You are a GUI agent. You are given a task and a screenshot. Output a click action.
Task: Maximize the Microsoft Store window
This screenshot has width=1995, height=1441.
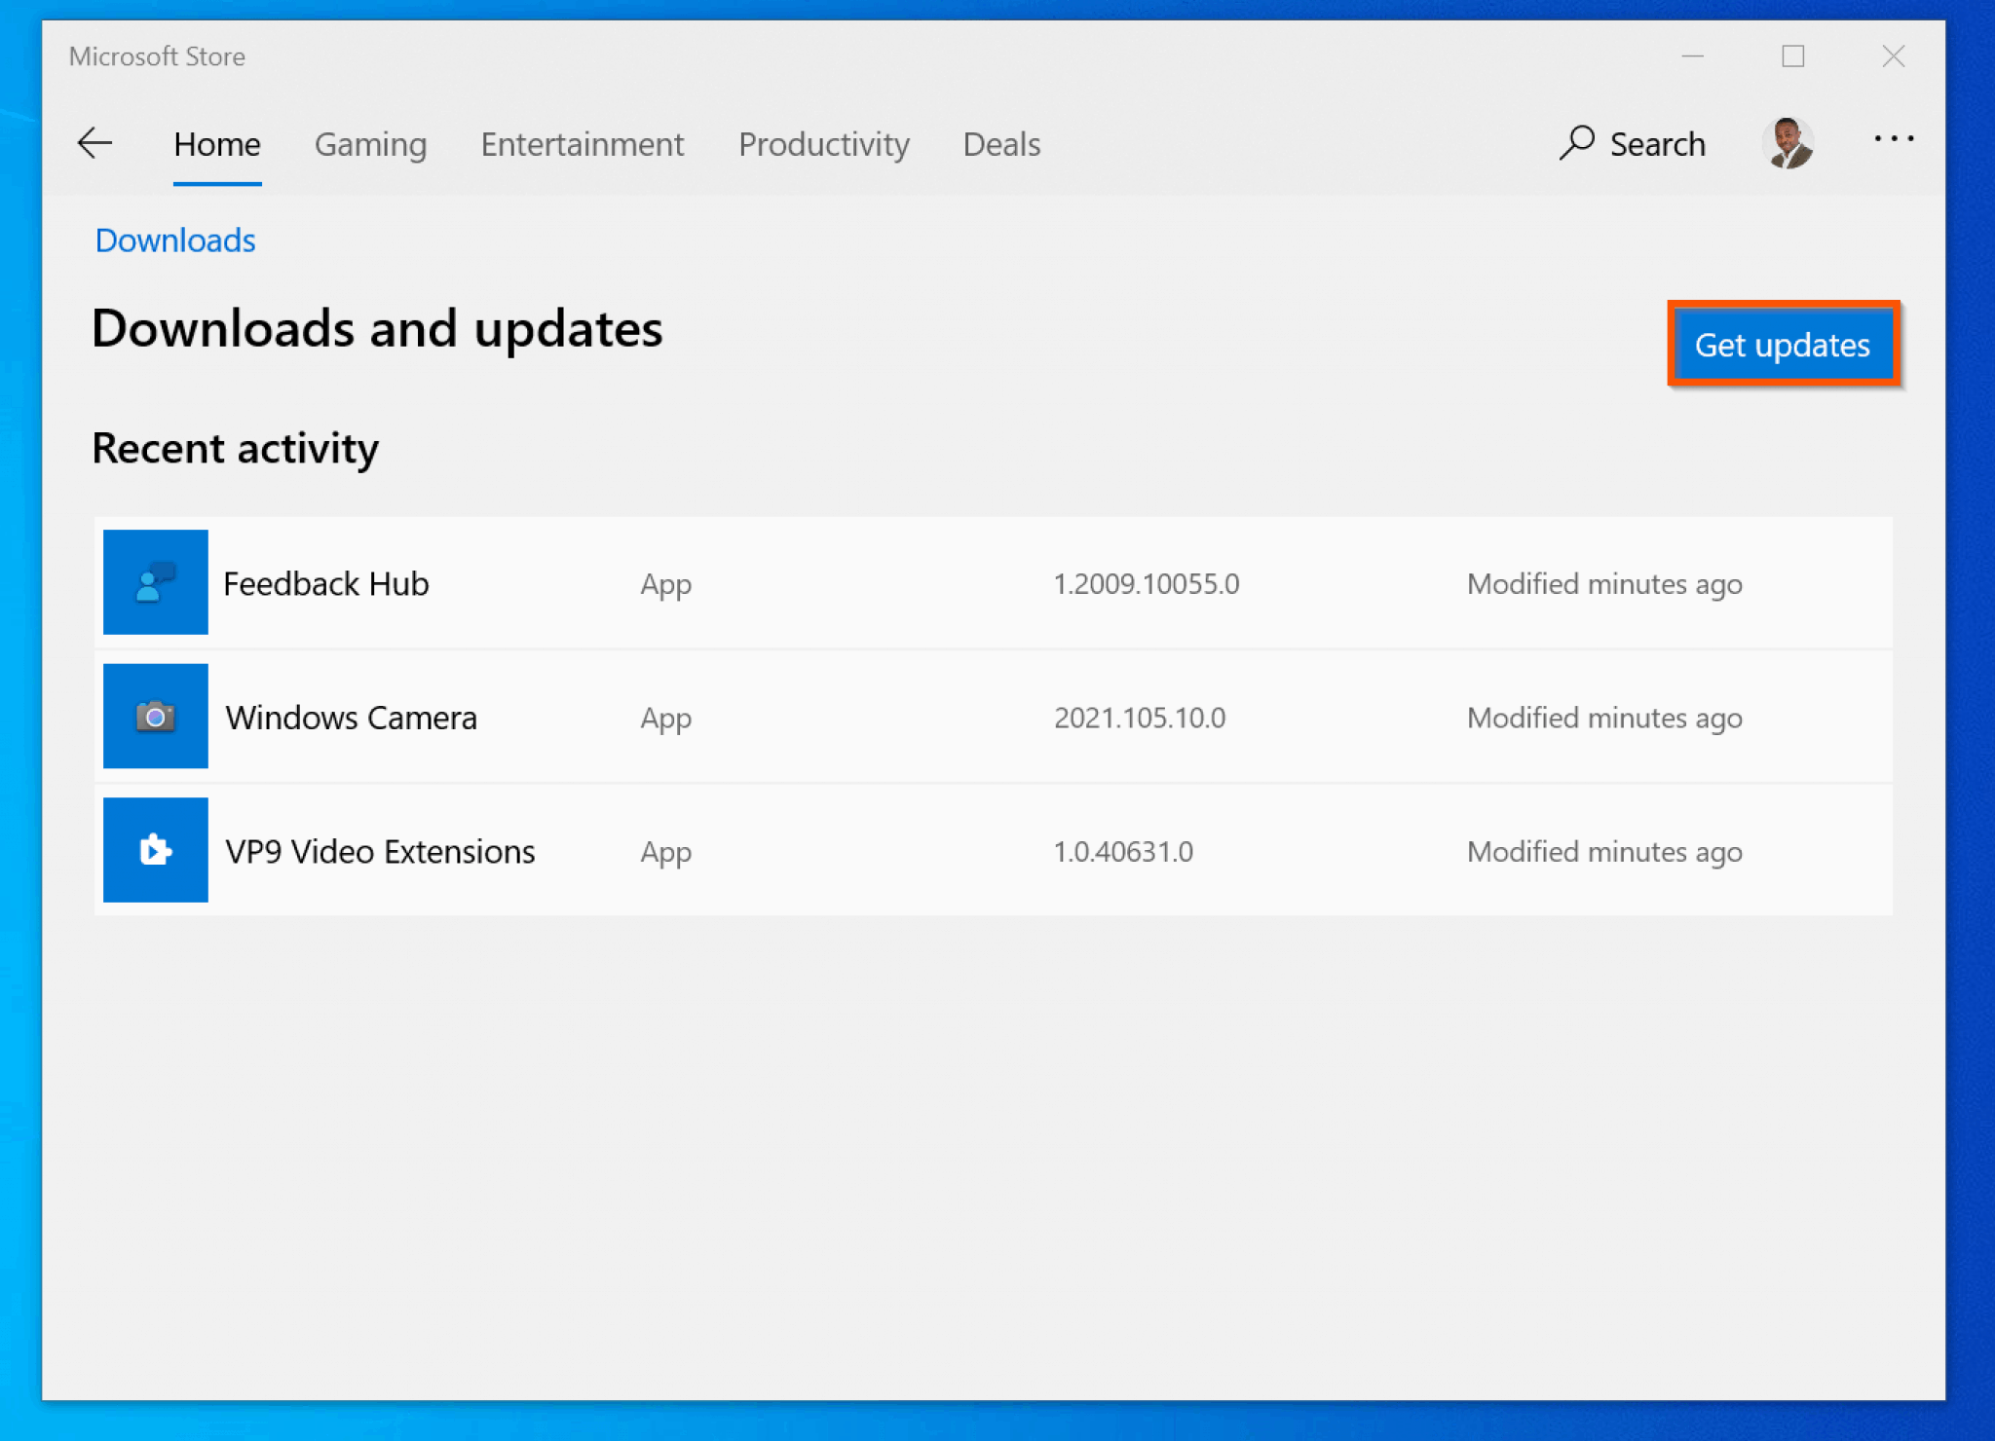(x=1792, y=56)
